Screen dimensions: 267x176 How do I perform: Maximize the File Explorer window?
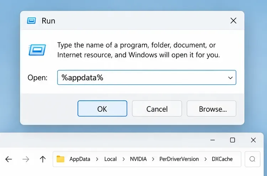(x=232, y=140)
